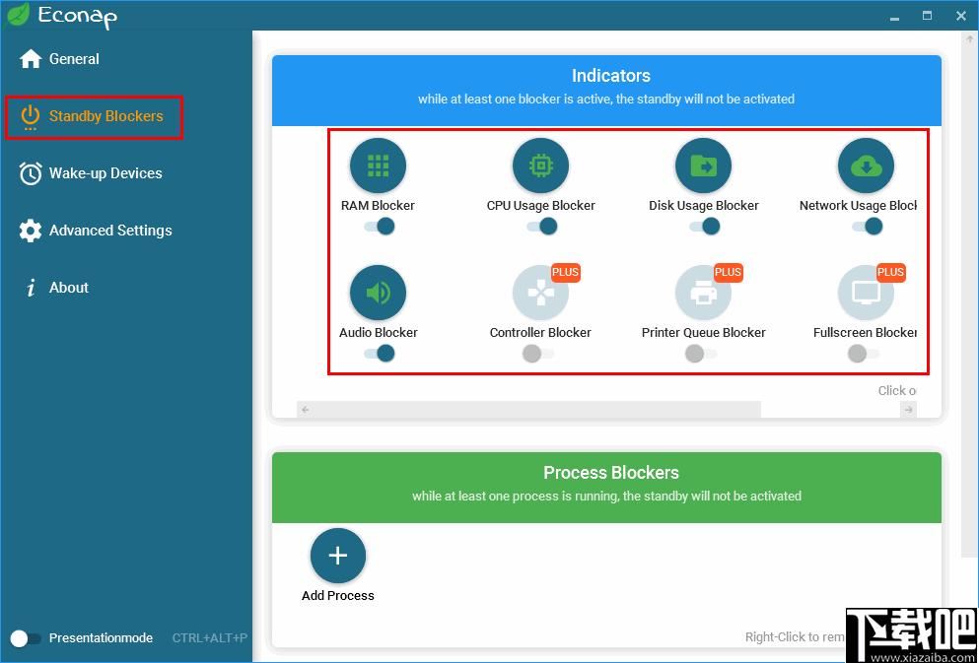Image resolution: width=979 pixels, height=663 pixels.
Task: Click the RAM Blocker label
Action: tap(378, 206)
